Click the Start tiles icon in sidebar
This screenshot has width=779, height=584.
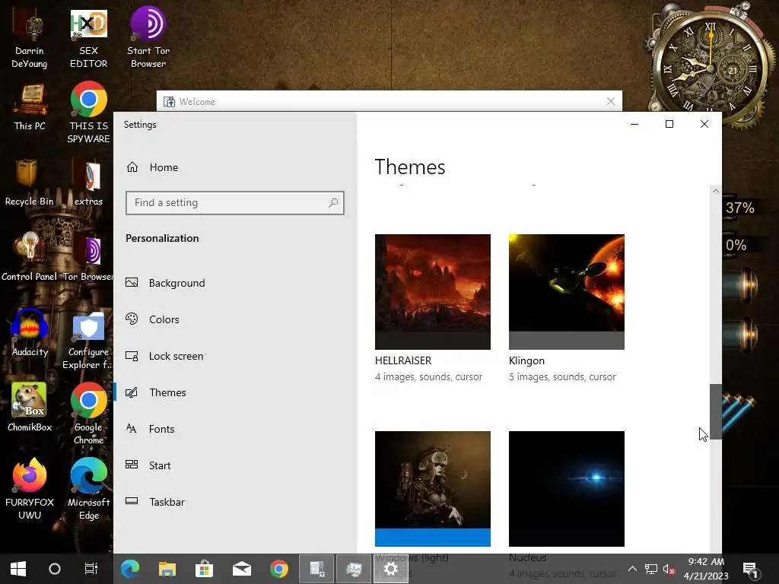(x=132, y=465)
